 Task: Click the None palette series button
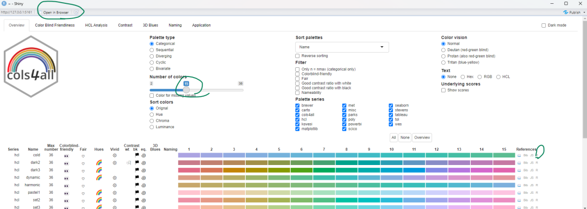pyautogui.click(x=405, y=137)
